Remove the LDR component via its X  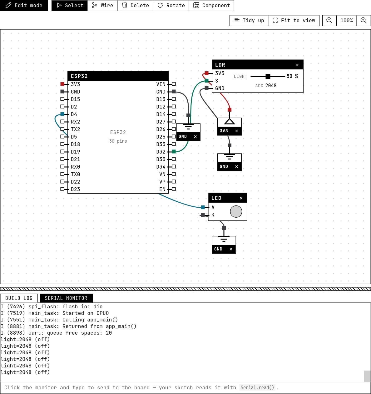[x=297, y=65]
